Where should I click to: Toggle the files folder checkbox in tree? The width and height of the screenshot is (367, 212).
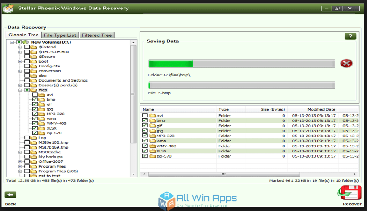pos(27,90)
